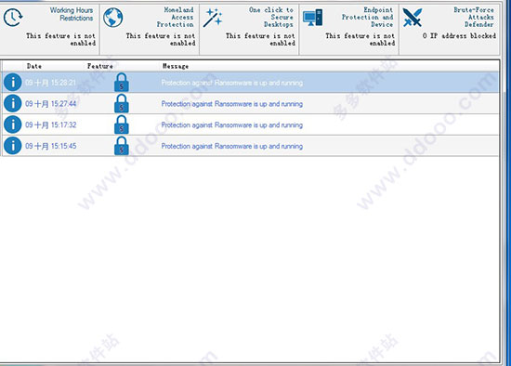Open the Homeland Access Protection tile title

[x=176, y=18]
